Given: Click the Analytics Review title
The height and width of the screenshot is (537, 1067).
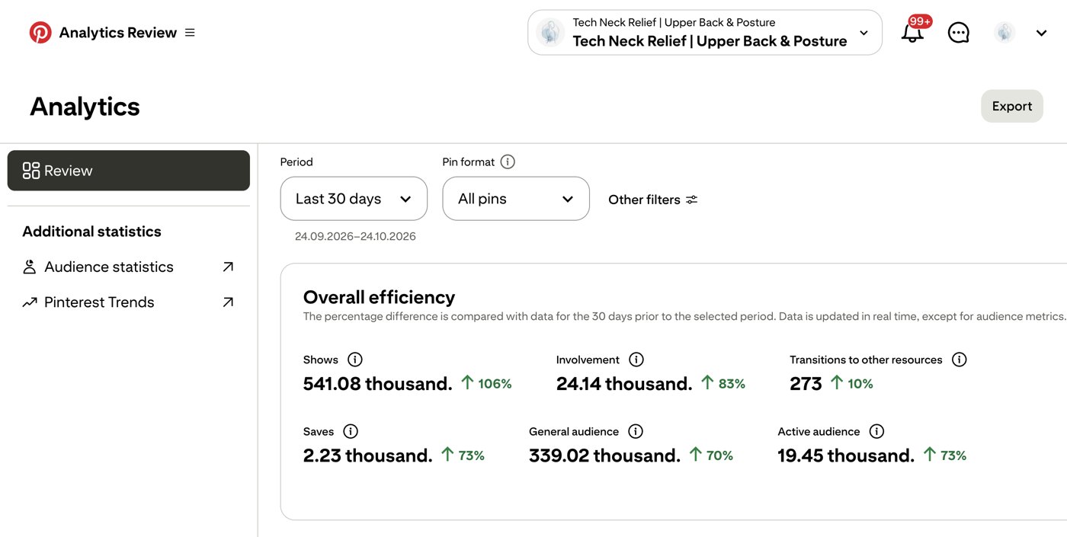Looking at the screenshot, I should pos(118,33).
